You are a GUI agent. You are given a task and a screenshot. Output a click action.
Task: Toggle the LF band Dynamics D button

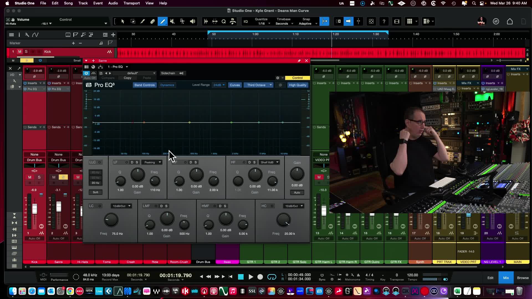pyautogui.click(x=132, y=162)
